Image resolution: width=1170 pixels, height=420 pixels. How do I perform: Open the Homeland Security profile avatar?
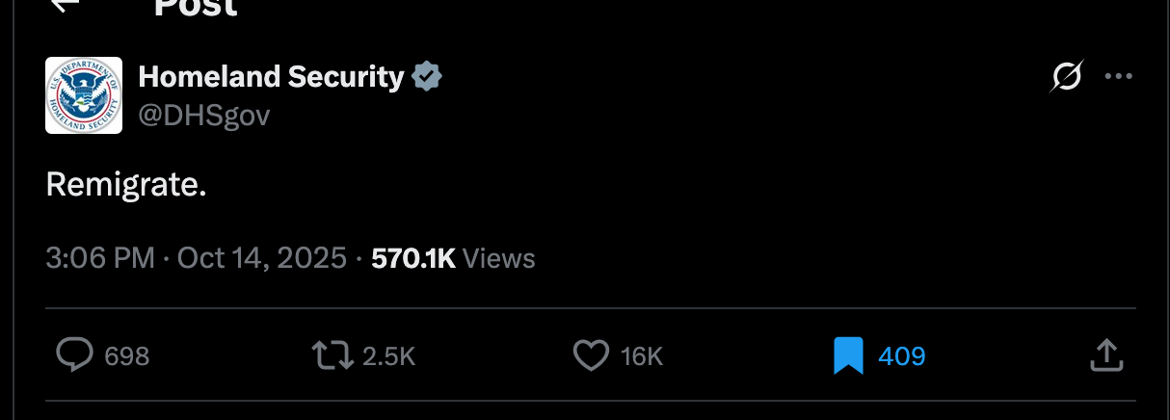coord(84,95)
